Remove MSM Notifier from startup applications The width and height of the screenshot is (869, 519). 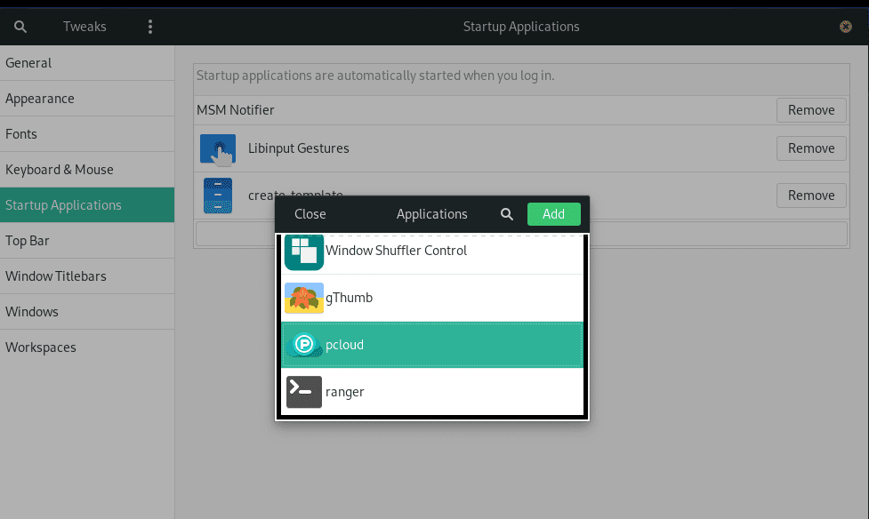point(810,109)
